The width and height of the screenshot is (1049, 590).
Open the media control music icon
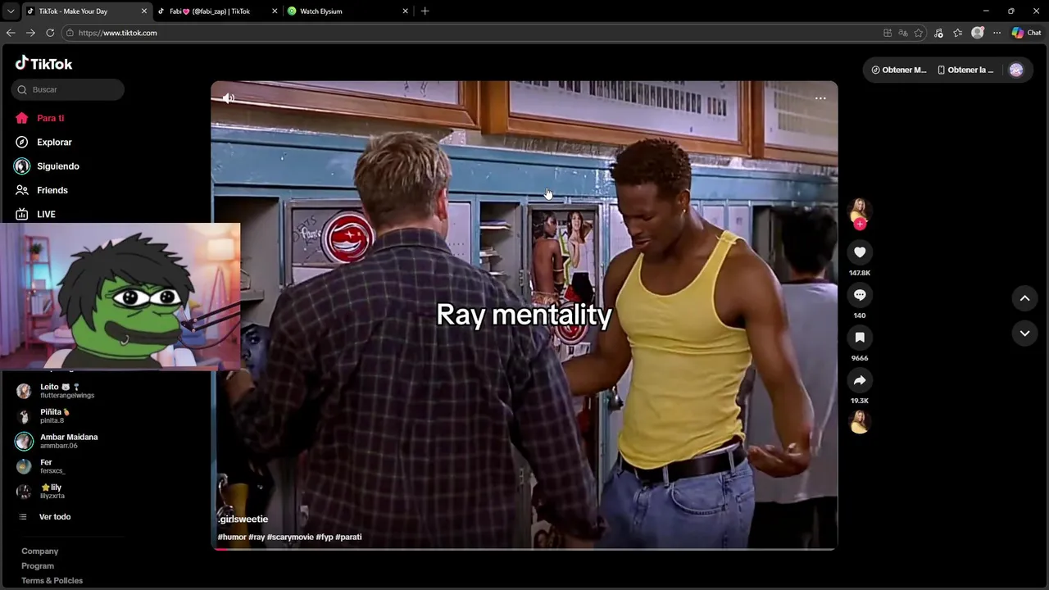(x=938, y=33)
